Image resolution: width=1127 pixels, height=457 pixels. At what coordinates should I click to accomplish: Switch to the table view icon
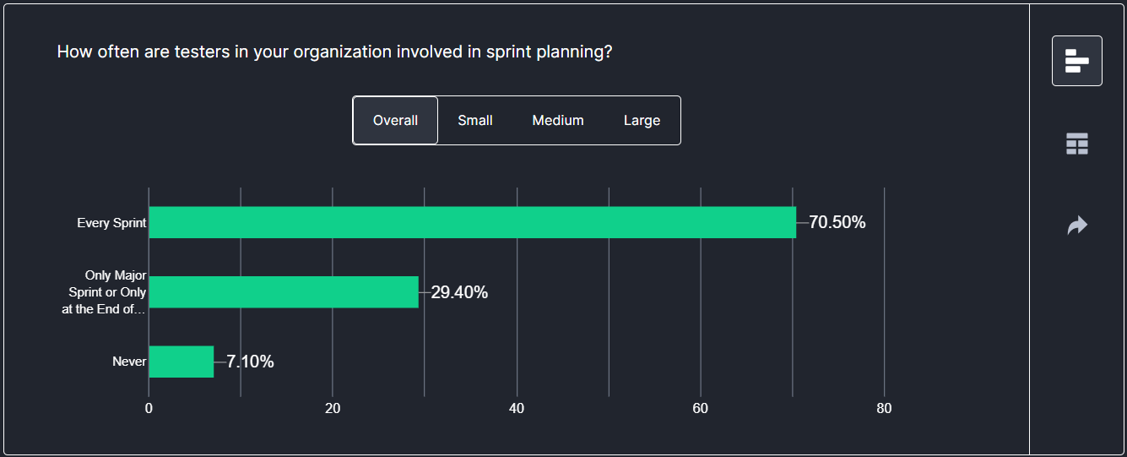click(x=1076, y=144)
